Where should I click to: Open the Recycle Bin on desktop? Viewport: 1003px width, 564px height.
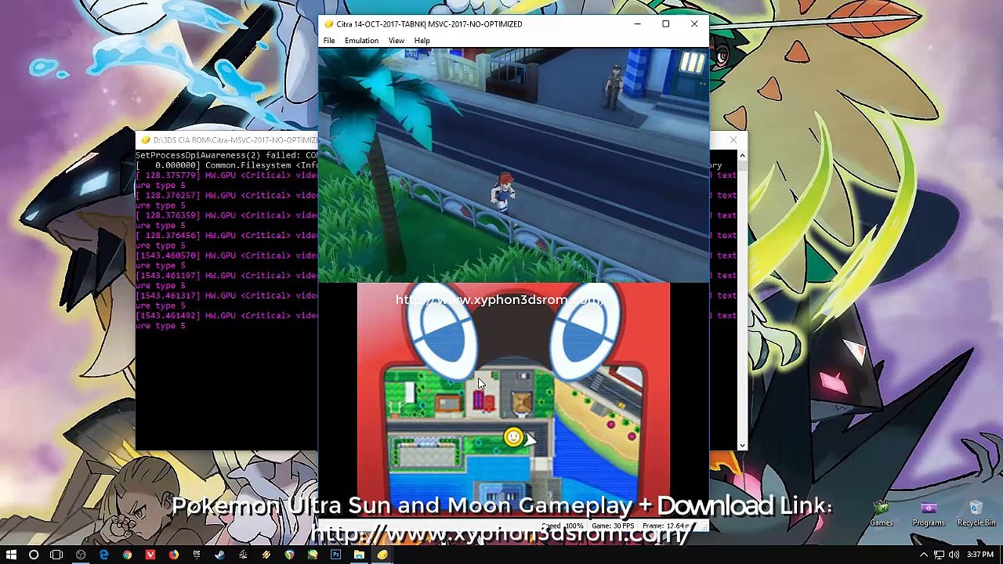point(976,514)
